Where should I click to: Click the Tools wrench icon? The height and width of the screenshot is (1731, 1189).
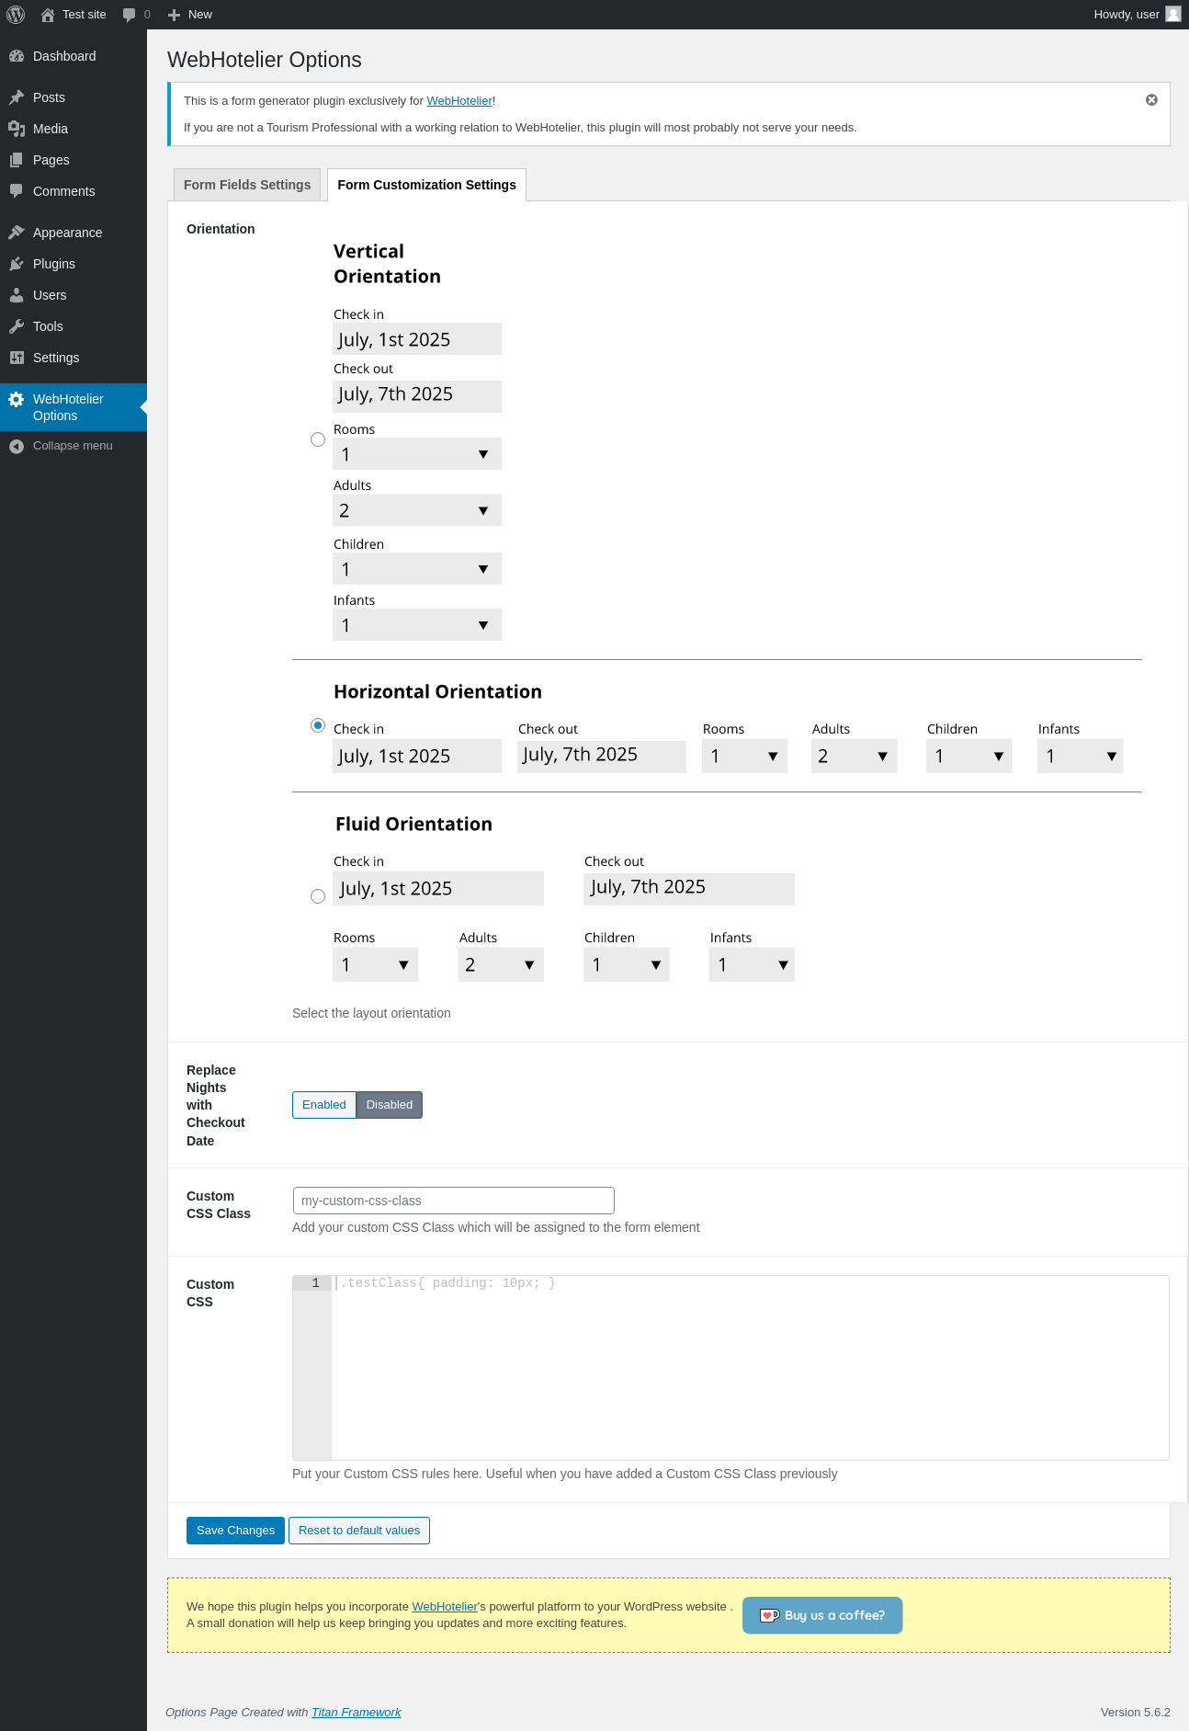17,326
